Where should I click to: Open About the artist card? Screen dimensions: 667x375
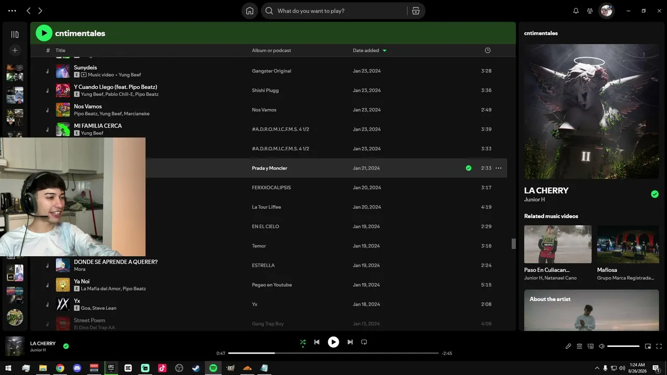point(591,310)
